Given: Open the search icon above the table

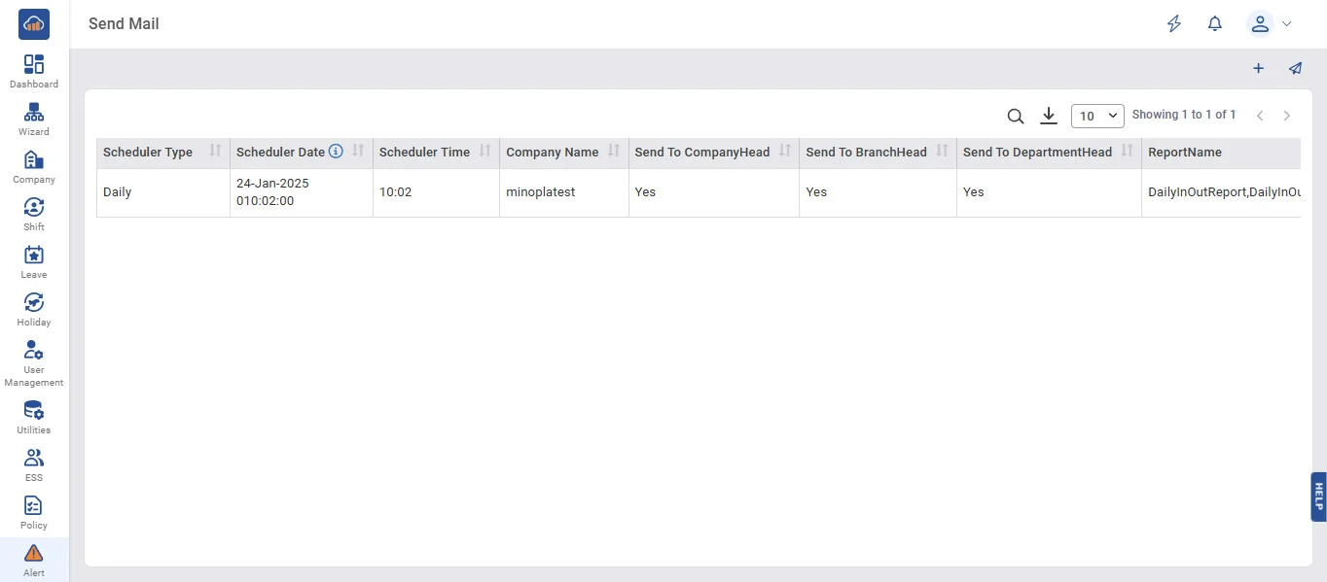Looking at the screenshot, I should tap(1015, 117).
